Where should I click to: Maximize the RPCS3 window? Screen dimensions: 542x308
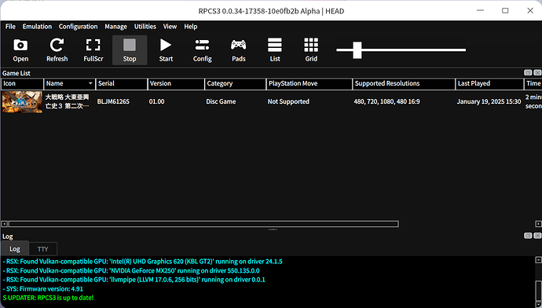(x=505, y=11)
